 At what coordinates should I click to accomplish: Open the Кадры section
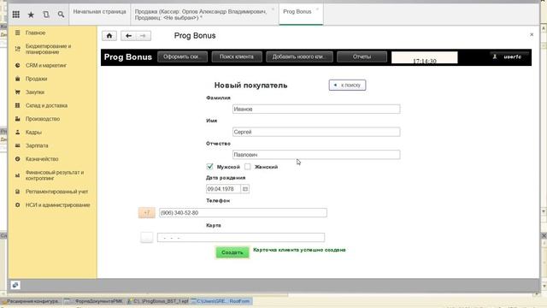33,133
